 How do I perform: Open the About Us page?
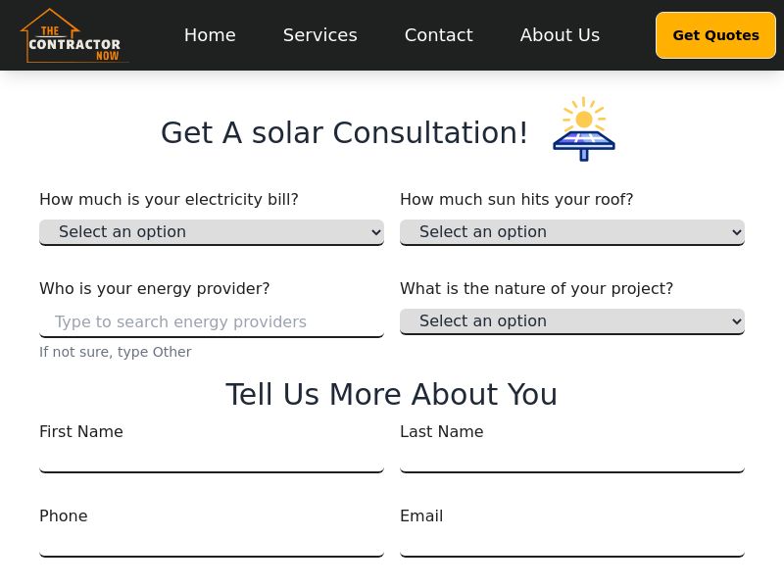coord(560,34)
